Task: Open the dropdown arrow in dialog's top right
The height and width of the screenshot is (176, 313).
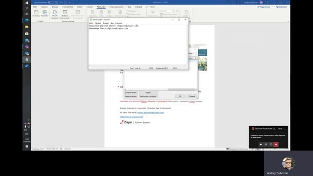Action: pyautogui.click(x=196, y=58)
